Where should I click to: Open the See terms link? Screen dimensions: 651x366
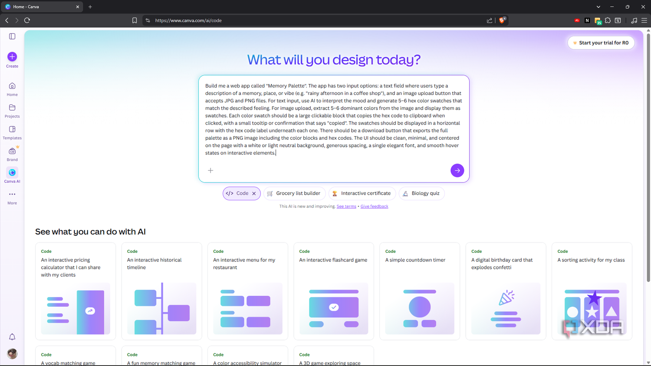click(346, 206)
